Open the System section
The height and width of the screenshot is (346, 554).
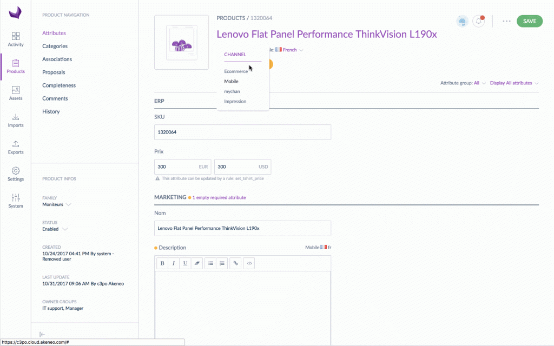click(16, 201)
